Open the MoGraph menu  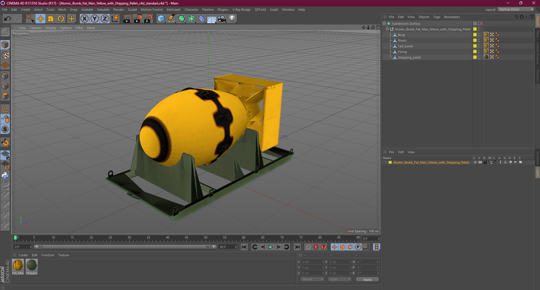click(174, 10)
